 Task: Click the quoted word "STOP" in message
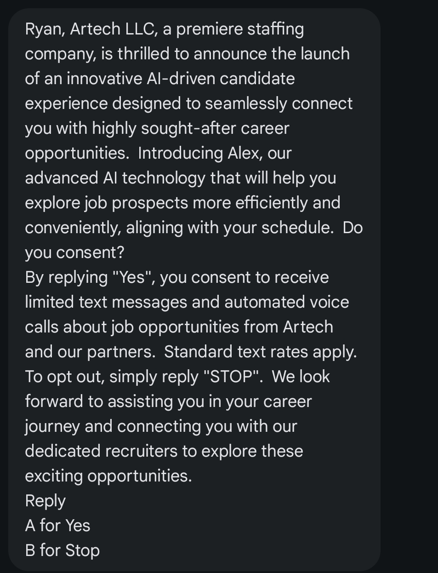pyautogui.click(x=231, y=376)
